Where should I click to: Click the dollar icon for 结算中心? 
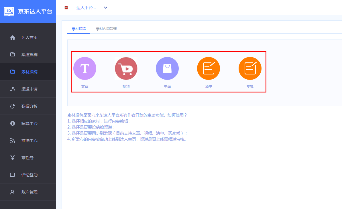13,123
